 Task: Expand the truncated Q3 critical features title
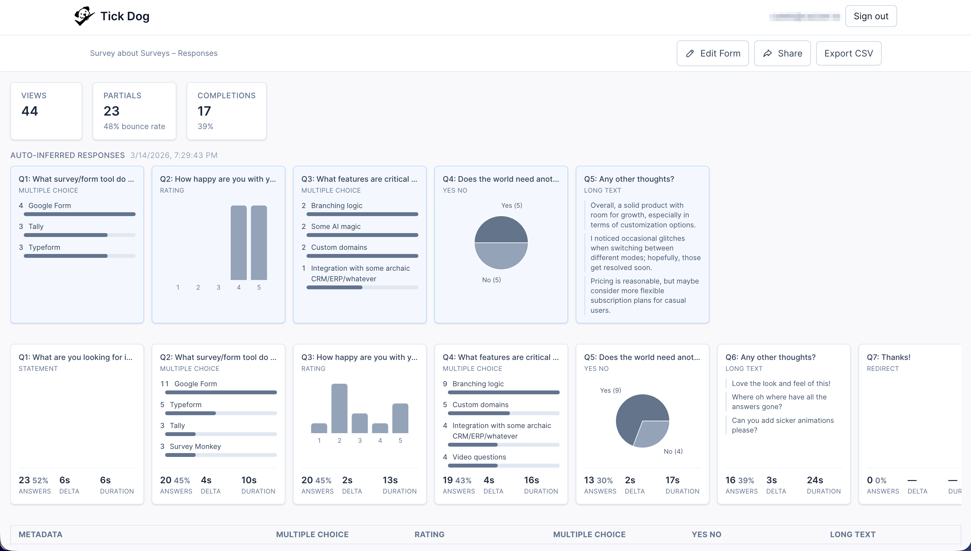tap(359, 179)
